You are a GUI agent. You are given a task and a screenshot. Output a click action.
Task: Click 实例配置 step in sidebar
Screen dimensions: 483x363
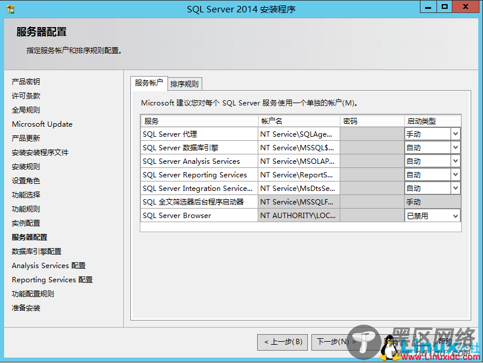pos(26,223)
